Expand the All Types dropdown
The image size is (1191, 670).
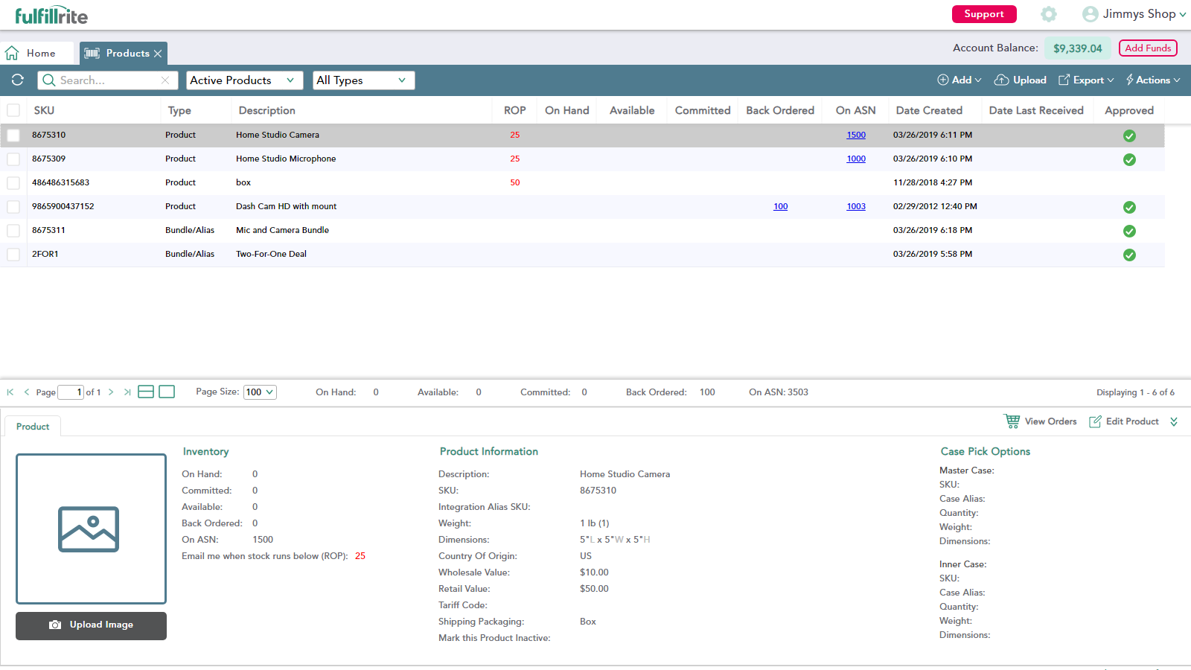click(x=363, y=80)
